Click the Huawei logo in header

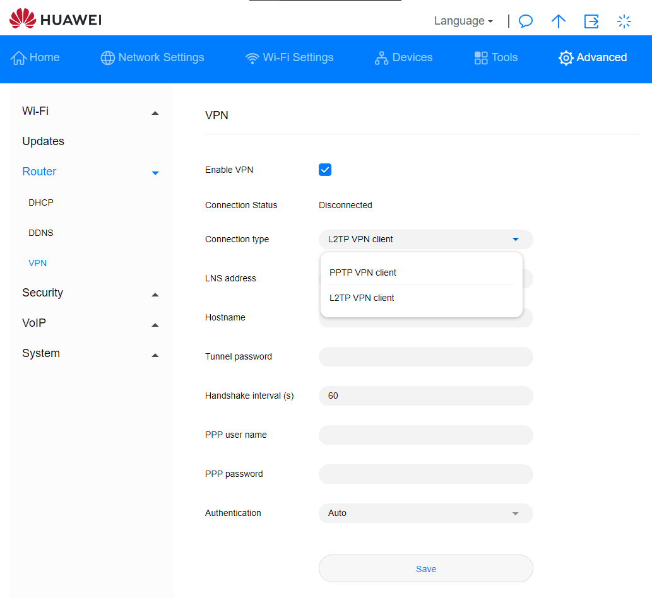55,20
